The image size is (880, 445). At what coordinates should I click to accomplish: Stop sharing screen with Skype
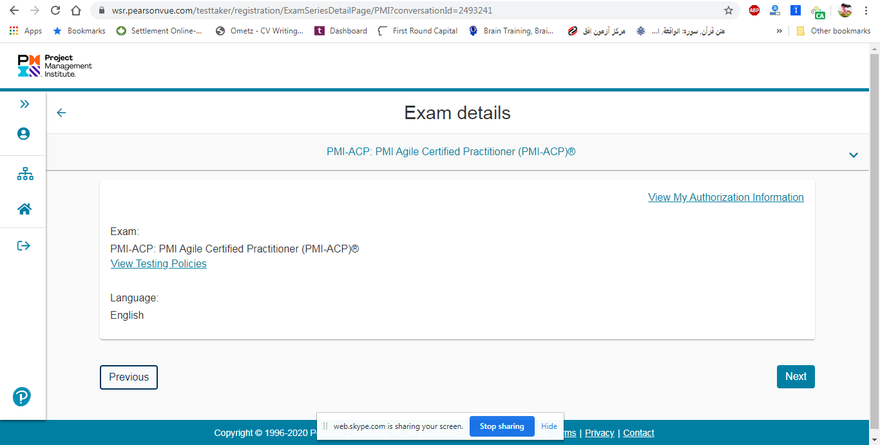(x=502, y=426)
